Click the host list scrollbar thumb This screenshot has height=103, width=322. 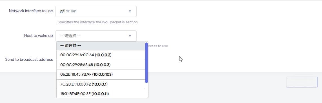(x=146, y=62)
